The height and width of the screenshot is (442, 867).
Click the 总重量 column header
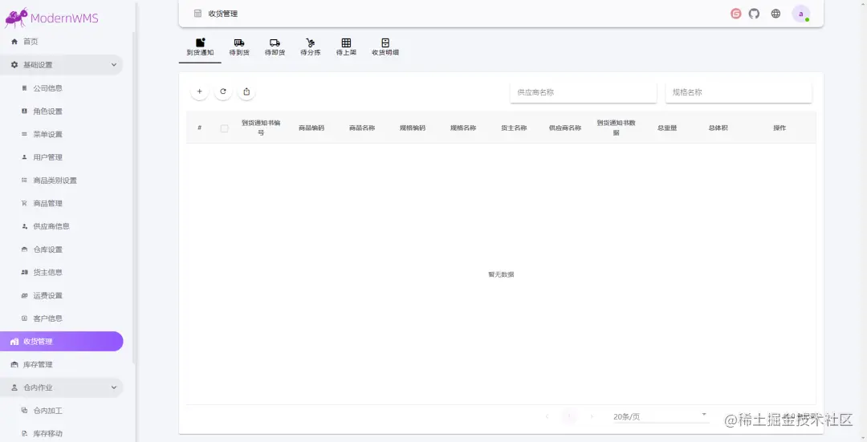[667, 128]
